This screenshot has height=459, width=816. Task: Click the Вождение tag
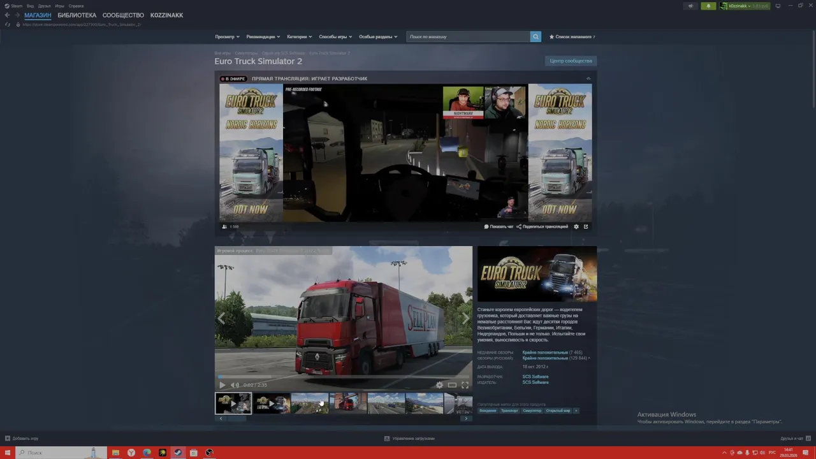(488, 411)
